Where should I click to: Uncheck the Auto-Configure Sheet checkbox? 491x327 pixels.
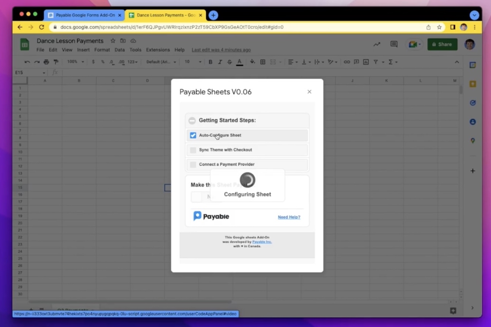(x=193, y=135)
